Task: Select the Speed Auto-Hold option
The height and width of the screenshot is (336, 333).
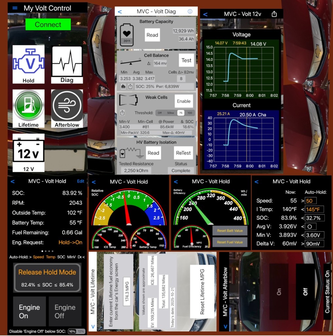Action: (x=38, y=257)
